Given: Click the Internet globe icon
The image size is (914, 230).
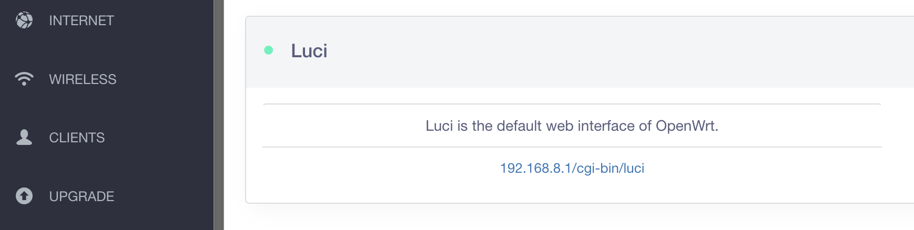Looking at the screenshot, I should point(24,20).
